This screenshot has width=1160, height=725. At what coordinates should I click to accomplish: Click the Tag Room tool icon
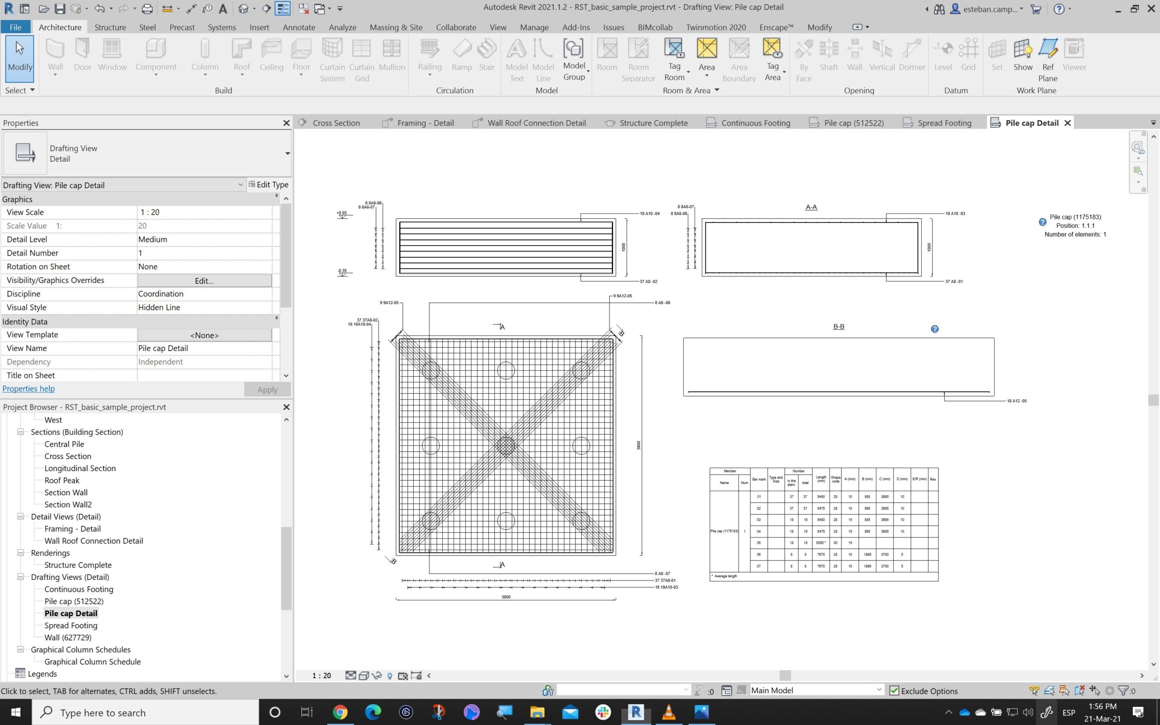pos(674,48)
